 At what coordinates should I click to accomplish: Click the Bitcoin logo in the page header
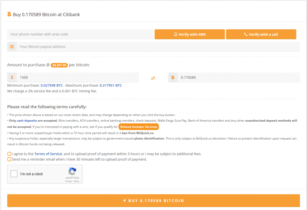(9, 14)
